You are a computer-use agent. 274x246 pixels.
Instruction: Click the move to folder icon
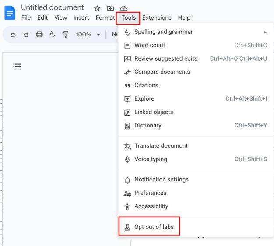pyautogui.click(x=110, y=8)
